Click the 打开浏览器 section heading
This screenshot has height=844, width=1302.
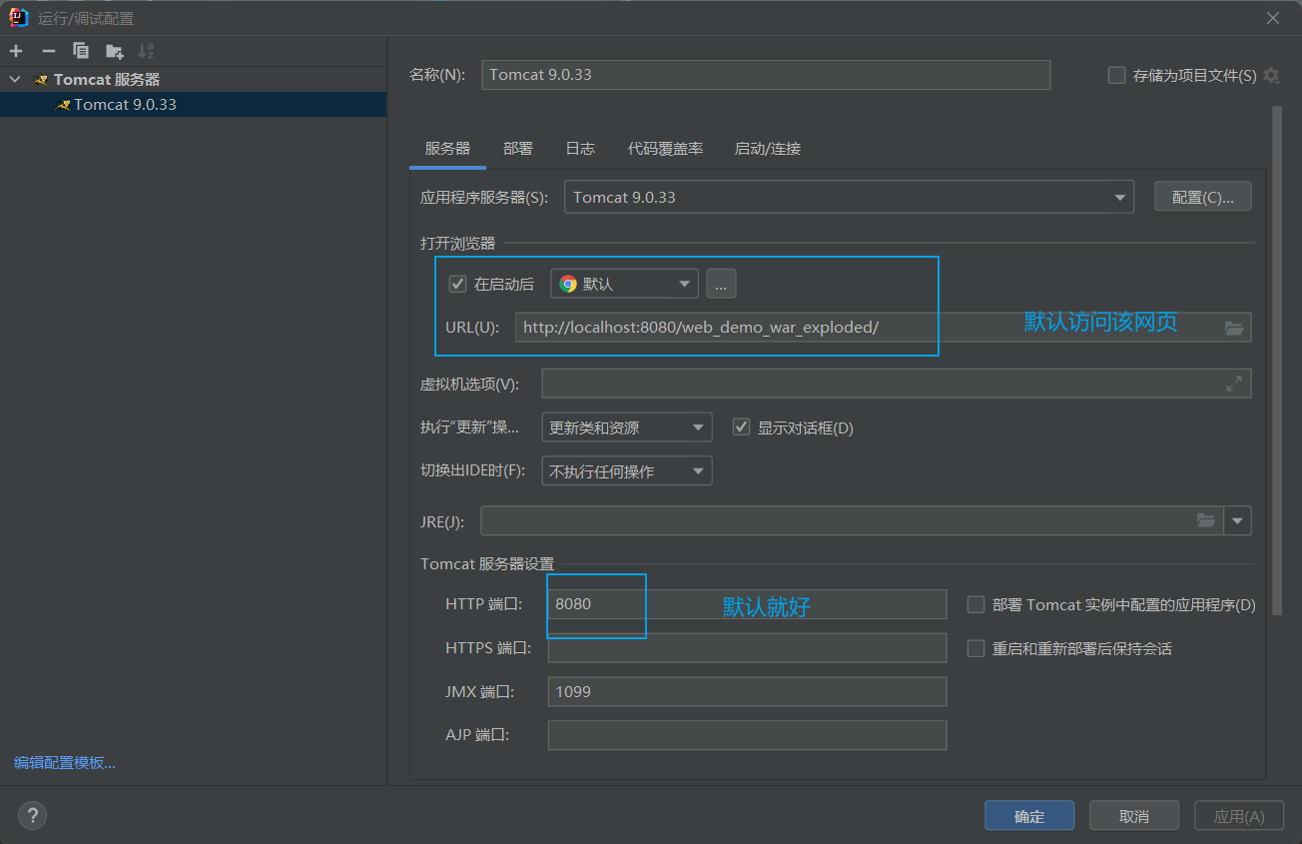[457, 243]
